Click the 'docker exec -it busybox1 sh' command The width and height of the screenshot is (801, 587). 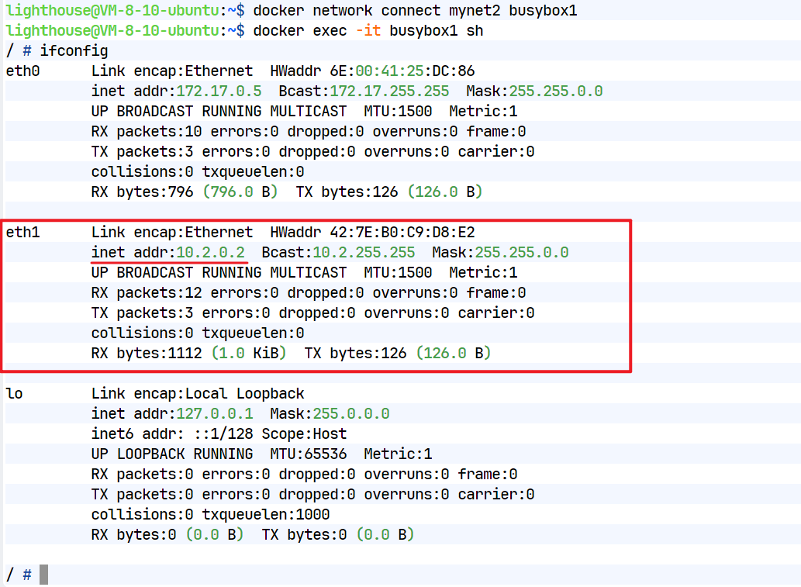[368, 31]
